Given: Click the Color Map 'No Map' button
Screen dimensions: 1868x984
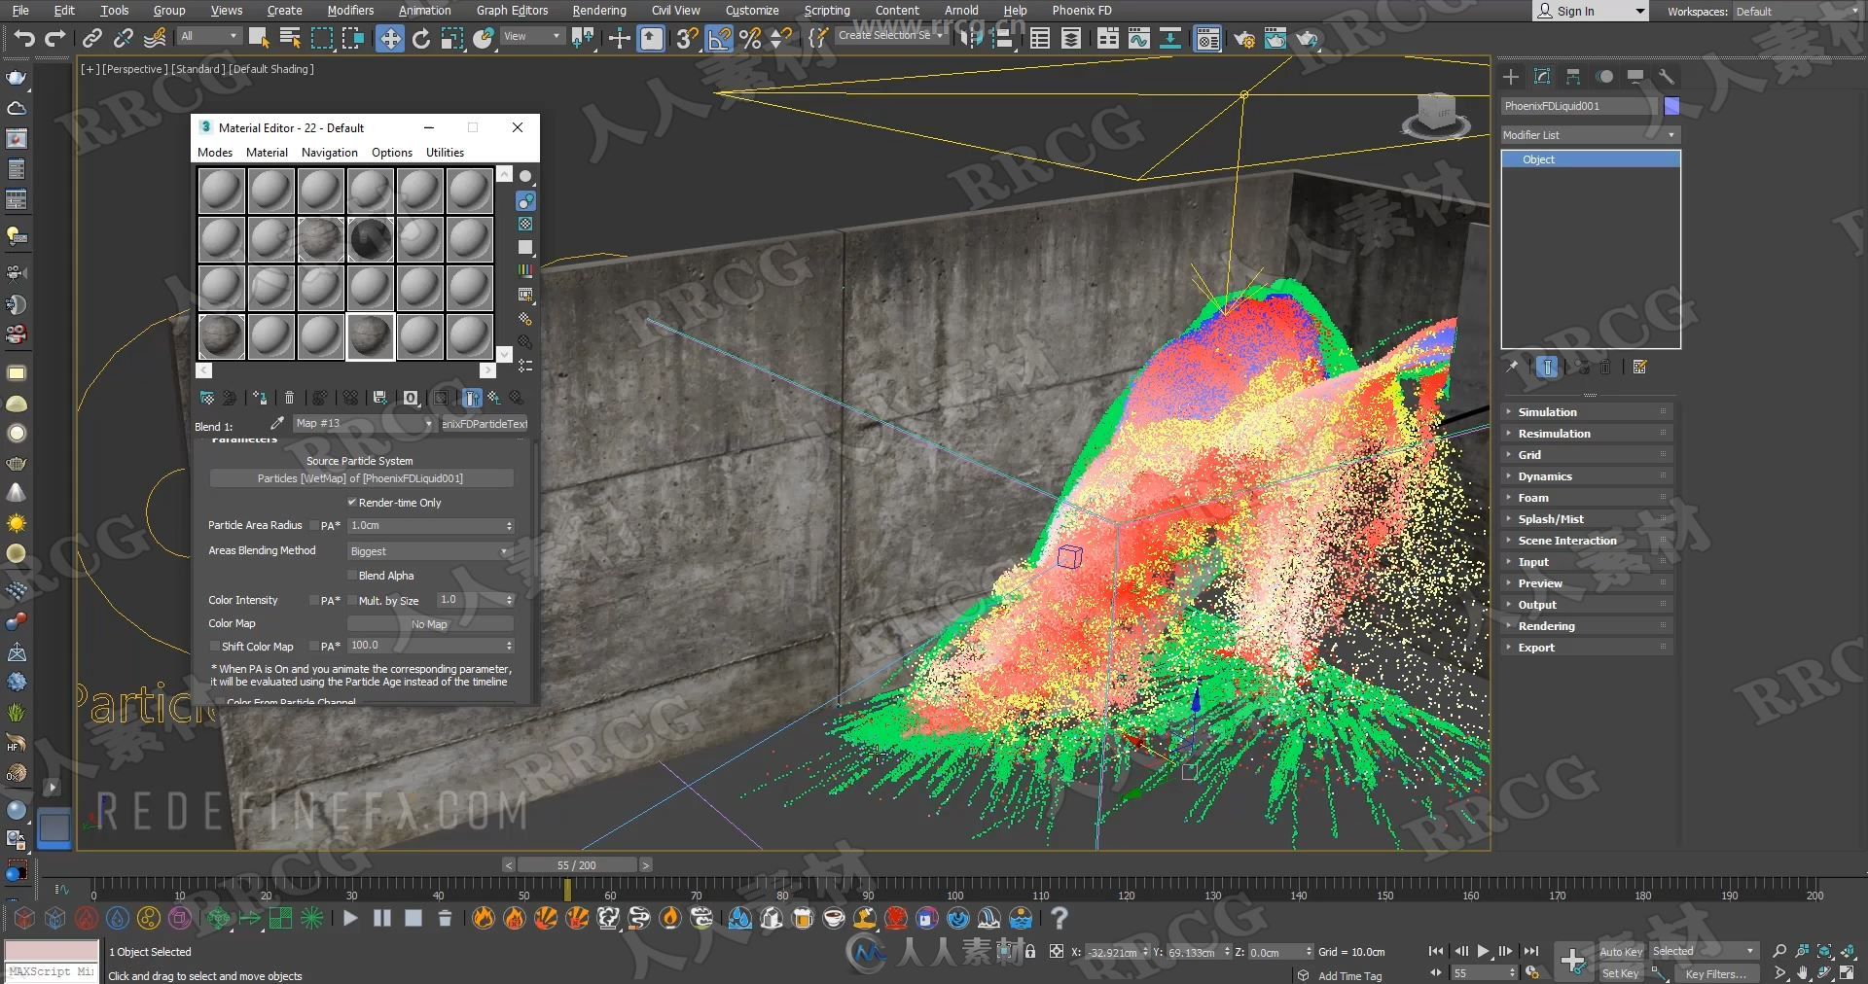Looking at the screenshot, I should point(429,624).
